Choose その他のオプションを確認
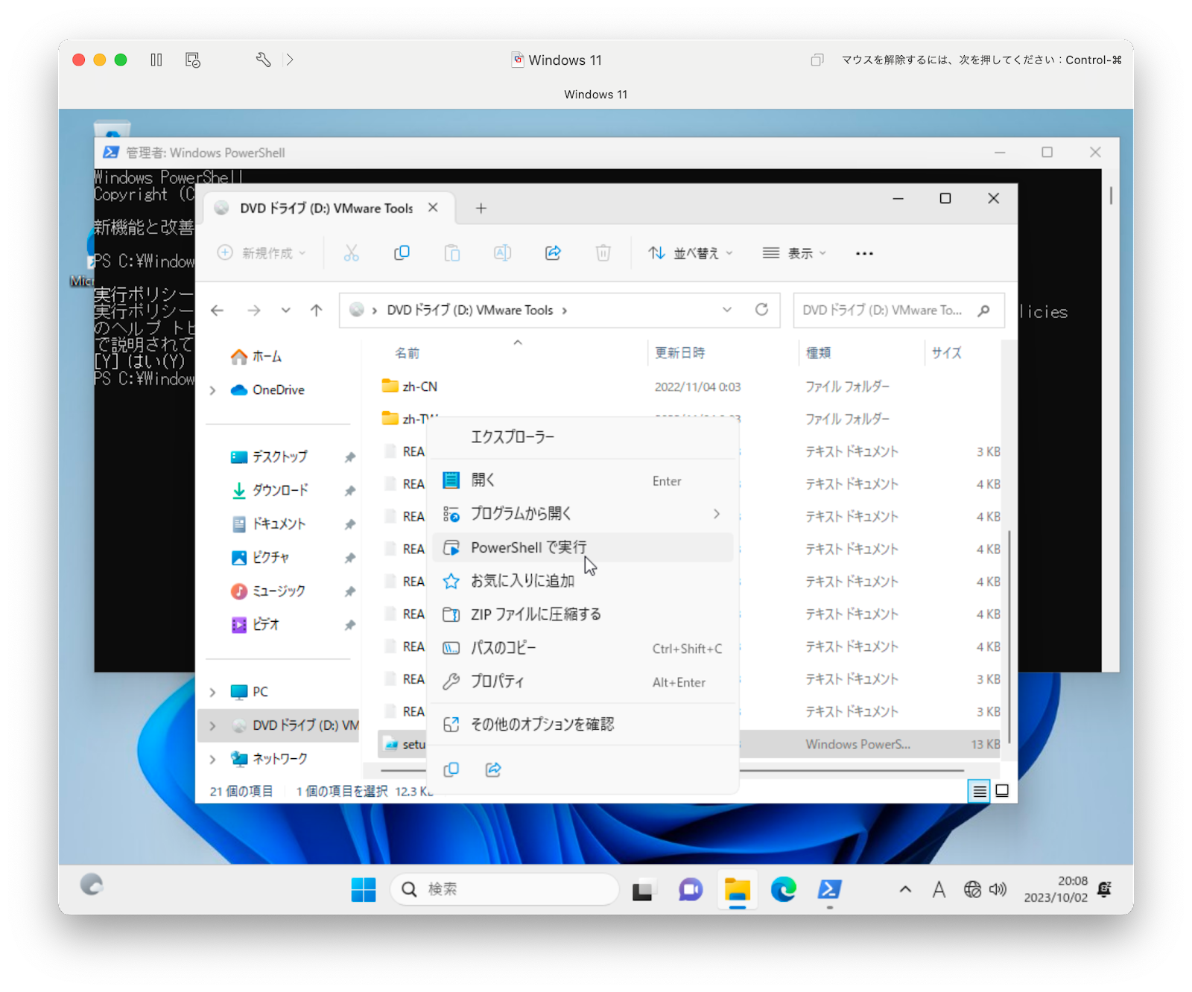The image size is (1192, 992). click(x=583, y=724)
